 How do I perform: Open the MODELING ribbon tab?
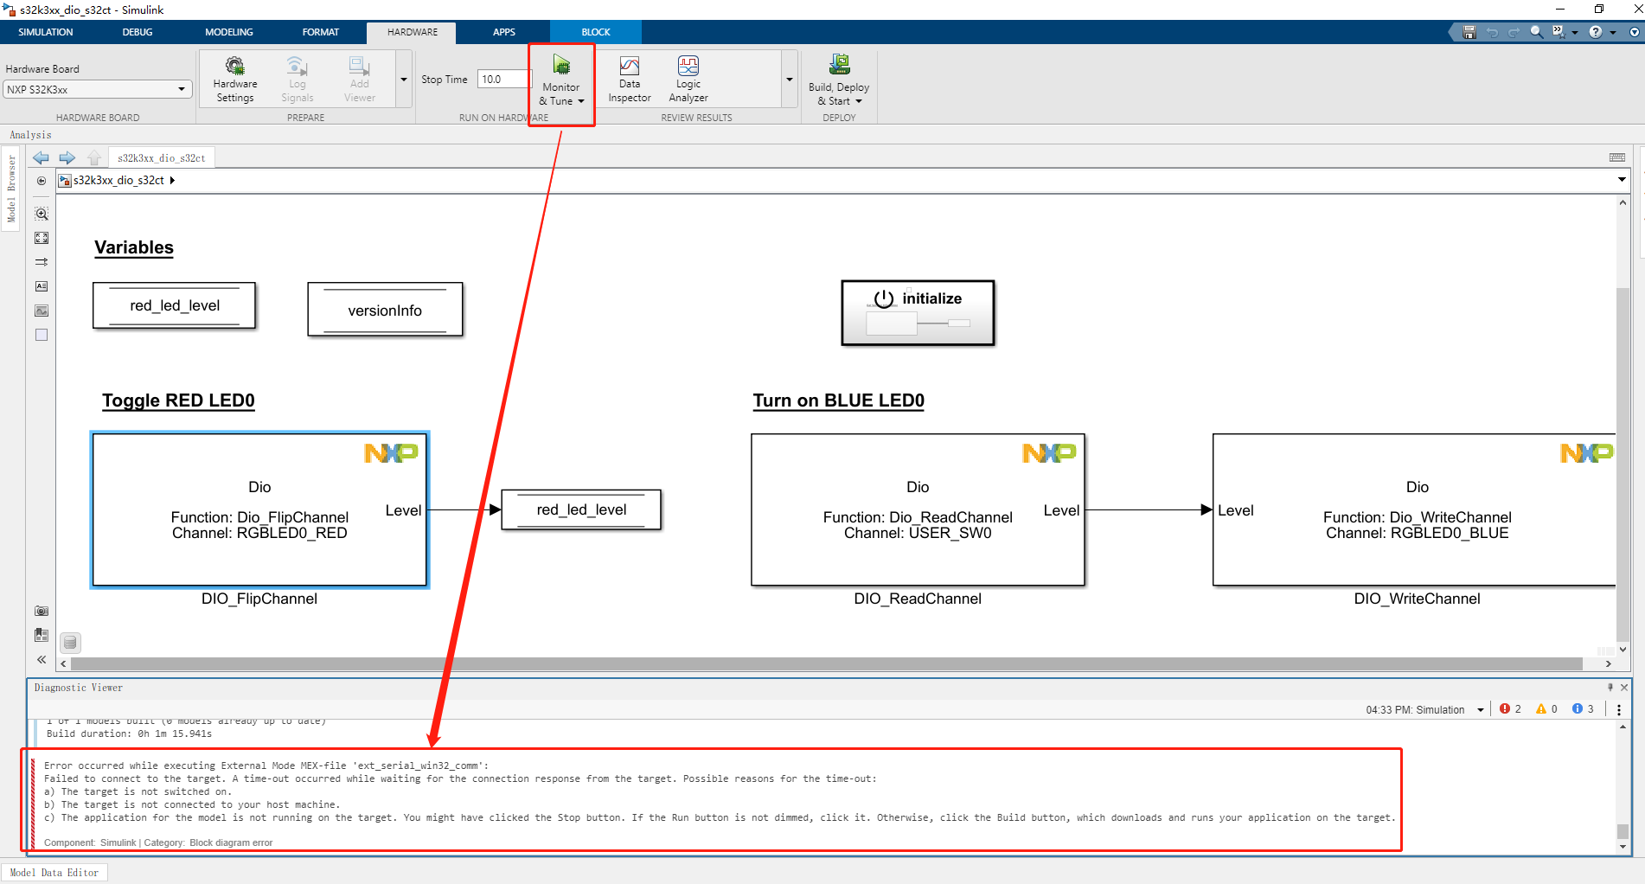[228, 32]
